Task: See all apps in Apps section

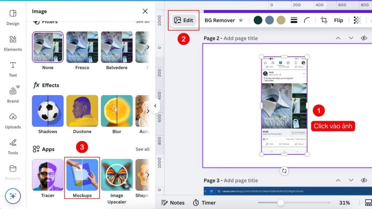Action: [x=142, y=149]
